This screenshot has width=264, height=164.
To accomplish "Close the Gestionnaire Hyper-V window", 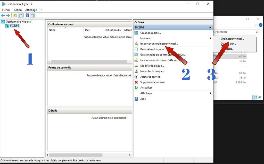I will coord(208,4).
